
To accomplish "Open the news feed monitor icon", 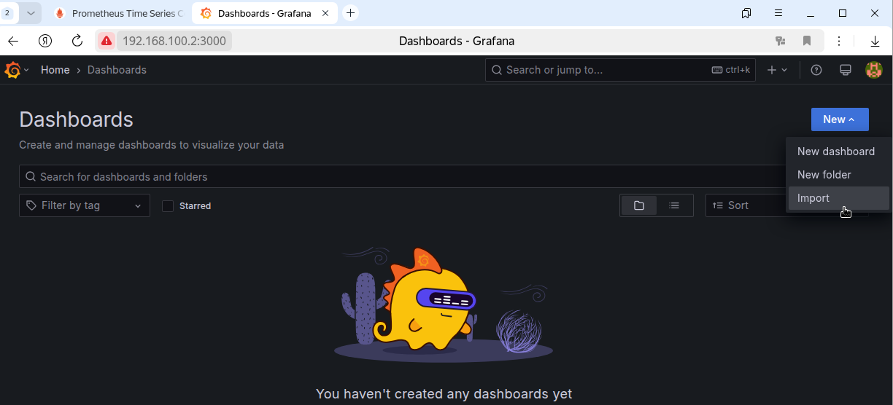I will pyautogui.click(x=846, y=70).
